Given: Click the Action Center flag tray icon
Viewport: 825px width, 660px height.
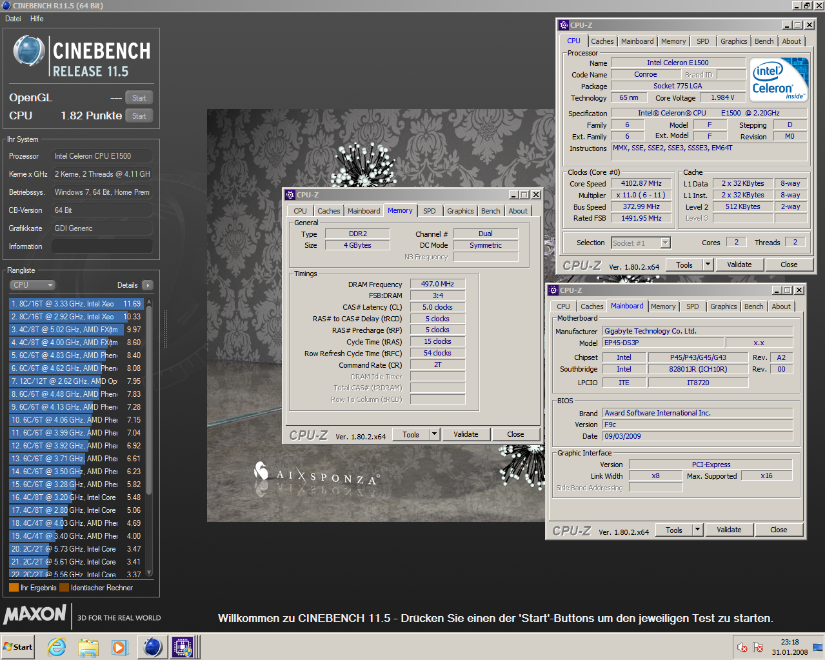Looking at the screenshot, I should (758, 647).
